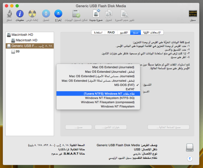Screen dimensions: 203x168
Task: Select Generic USB Flash disk in sidebar
Action: pos(29,46)
